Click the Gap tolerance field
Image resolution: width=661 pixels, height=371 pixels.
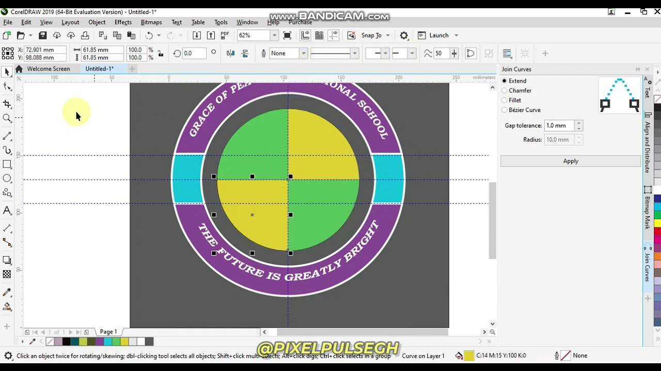559,126
